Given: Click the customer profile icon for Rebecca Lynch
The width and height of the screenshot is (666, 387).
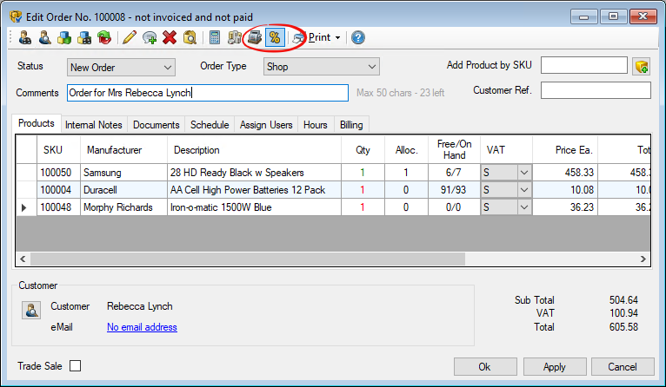Looking at the screenshot, I should tap(31, 310).
